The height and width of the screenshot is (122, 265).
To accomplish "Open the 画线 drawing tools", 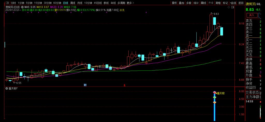I will click(203, 3).
